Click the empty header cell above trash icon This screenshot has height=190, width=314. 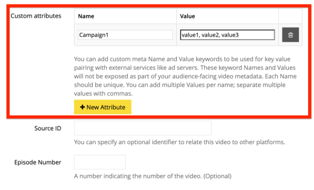[x=290, y=16]
